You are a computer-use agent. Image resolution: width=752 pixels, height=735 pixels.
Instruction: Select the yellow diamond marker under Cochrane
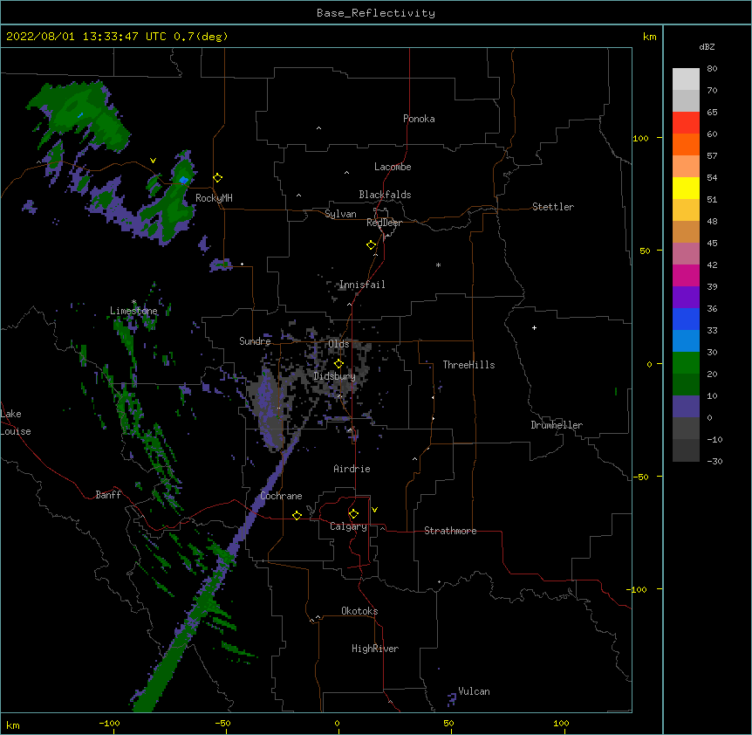click(297, 515)
